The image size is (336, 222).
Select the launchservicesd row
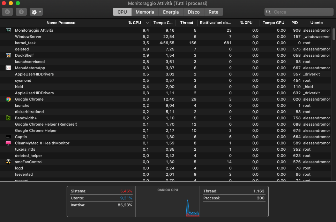coord(166,62)
